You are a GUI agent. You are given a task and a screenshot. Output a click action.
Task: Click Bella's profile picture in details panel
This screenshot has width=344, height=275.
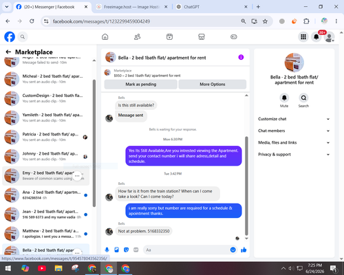coord(294,63)
